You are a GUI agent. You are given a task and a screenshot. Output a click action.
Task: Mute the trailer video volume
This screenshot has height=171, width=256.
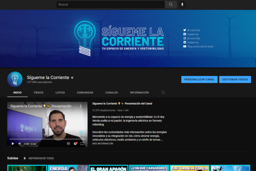click(20, 144)
